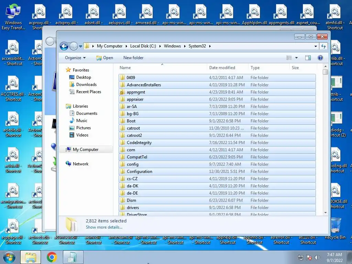Select My Computer in navigation pane
Viewport: 352px width, 264px height.
point(86,150)
